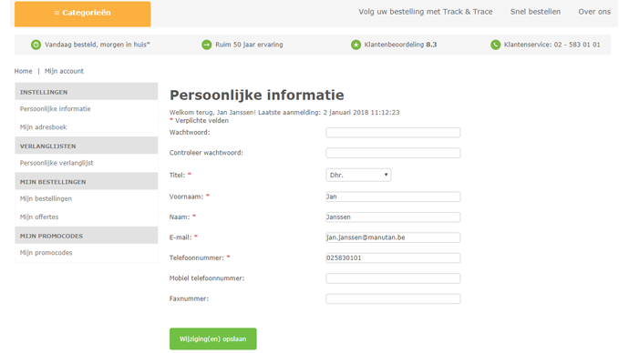Click the Faxnummer input field
The height and width of the screenshot is (353, 629).
[x=393, y=298]
